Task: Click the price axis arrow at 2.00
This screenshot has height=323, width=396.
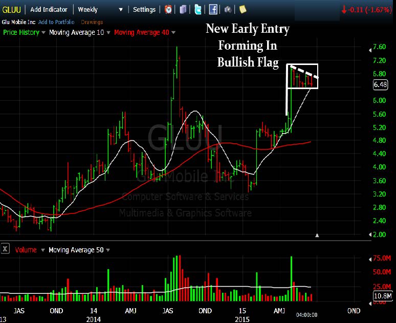Action: pos(370,235)
